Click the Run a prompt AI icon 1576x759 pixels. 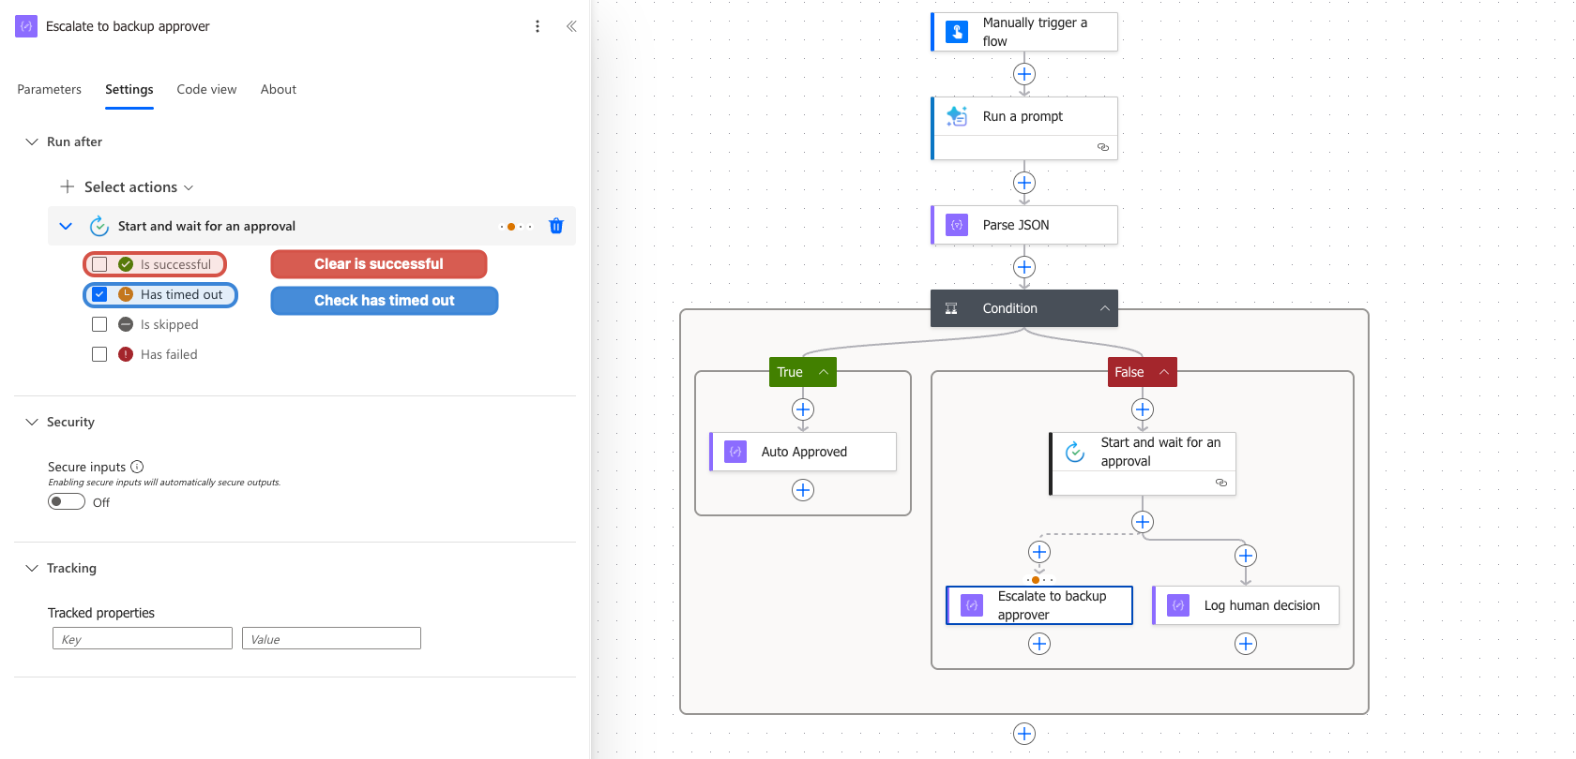click(957, 116)
